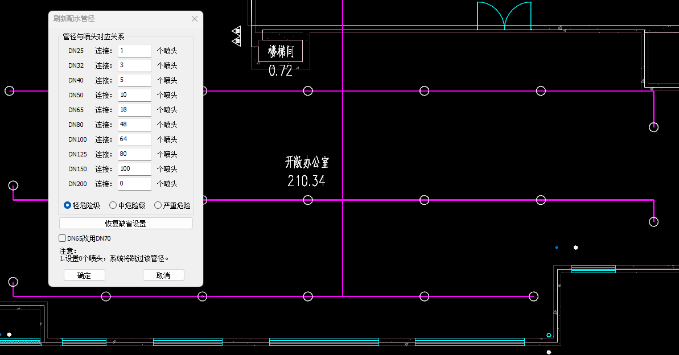Click the DN40 sprinkler count input field
Image resolution: width=679 pixels, height=355 pixels.
(x=135, y=80)
